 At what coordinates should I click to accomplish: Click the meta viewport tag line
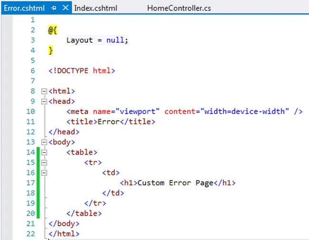point(184,112)
